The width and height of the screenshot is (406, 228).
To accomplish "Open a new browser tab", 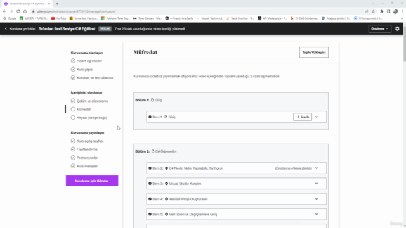I will coord(57,4).
